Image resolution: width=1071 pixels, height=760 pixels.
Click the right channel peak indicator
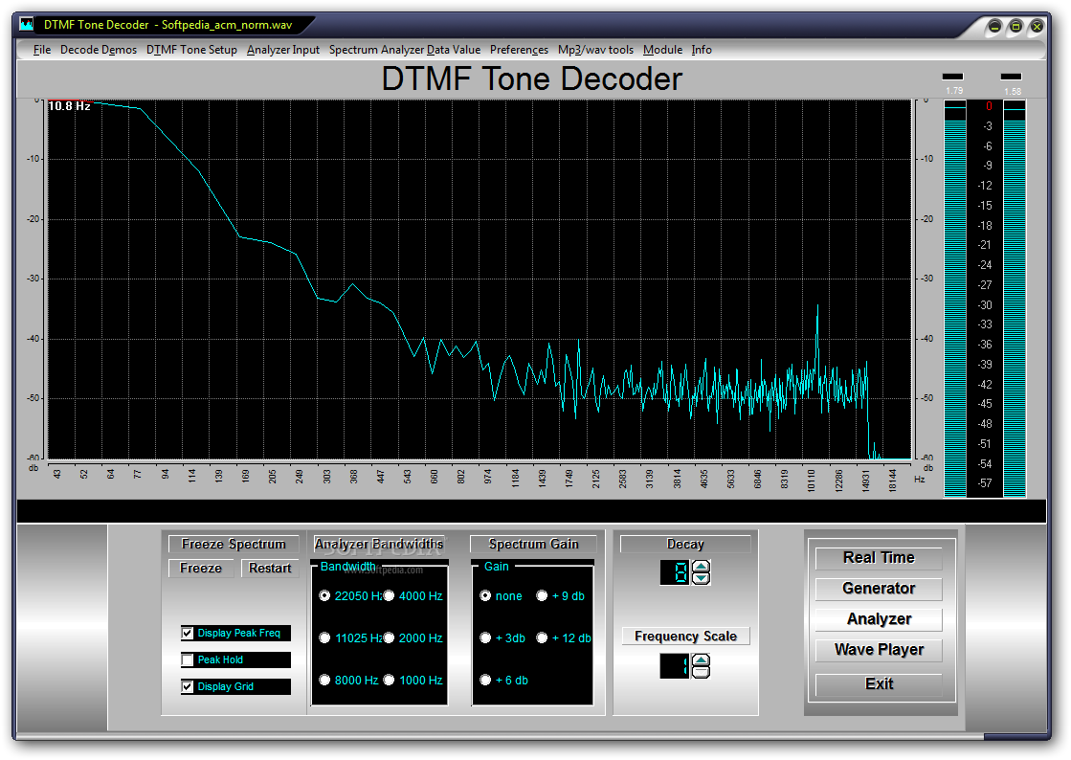[x=1011, y=77]
